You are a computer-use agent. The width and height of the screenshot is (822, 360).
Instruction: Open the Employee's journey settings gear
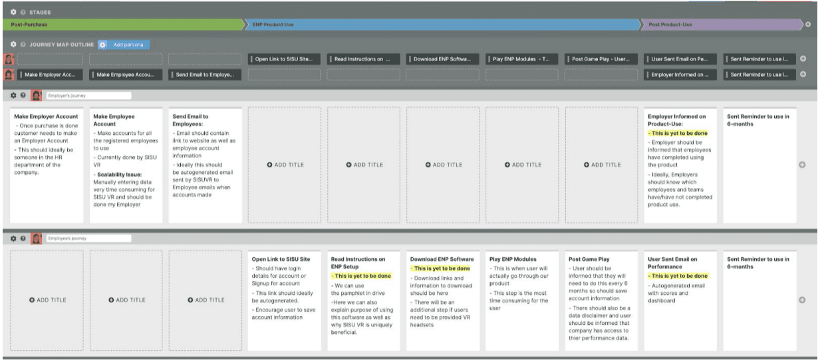point(13,238)
